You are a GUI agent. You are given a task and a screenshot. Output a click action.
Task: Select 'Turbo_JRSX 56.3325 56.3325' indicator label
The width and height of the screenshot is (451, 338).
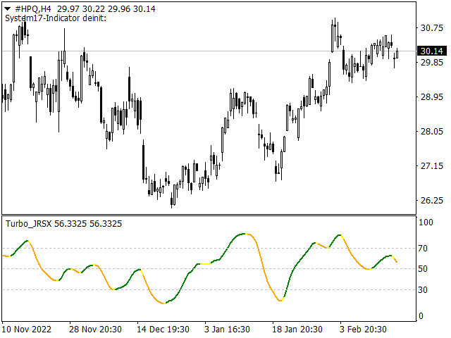(x=63, y=224)
